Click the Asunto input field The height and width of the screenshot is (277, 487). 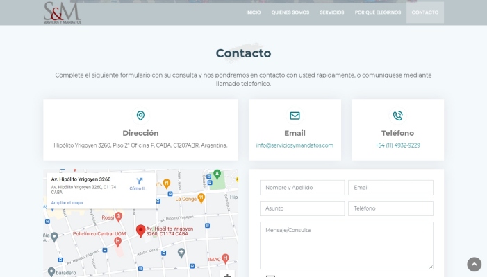click(x=302, y=208)
